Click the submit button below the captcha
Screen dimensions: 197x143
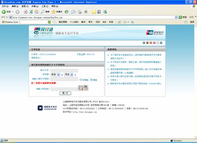click(65, 93)
